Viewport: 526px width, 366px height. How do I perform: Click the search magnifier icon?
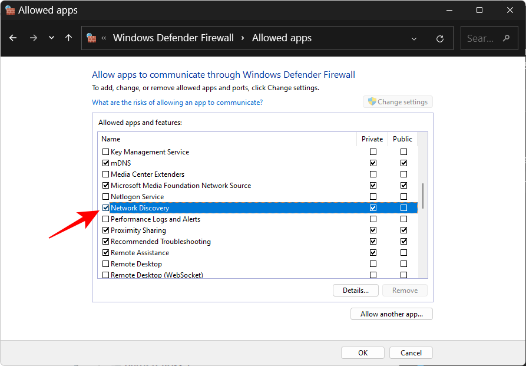(505, 38)
